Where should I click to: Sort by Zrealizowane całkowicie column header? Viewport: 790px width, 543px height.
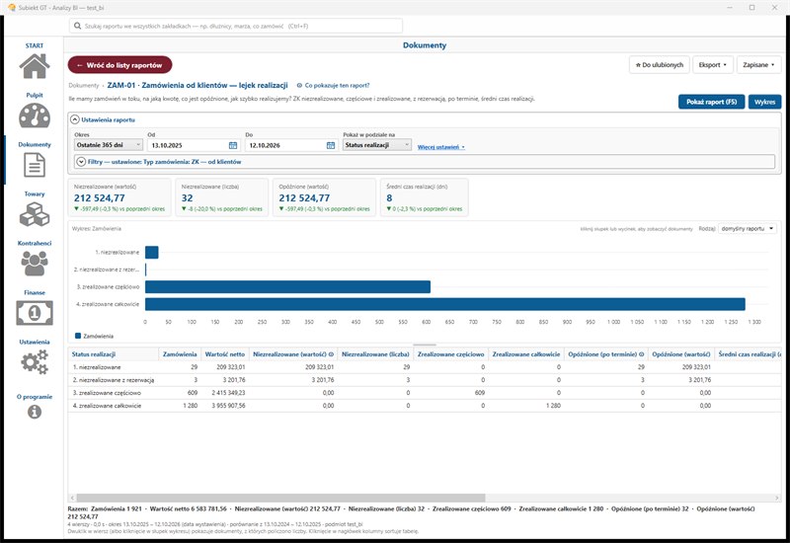(x=526, y=354)
